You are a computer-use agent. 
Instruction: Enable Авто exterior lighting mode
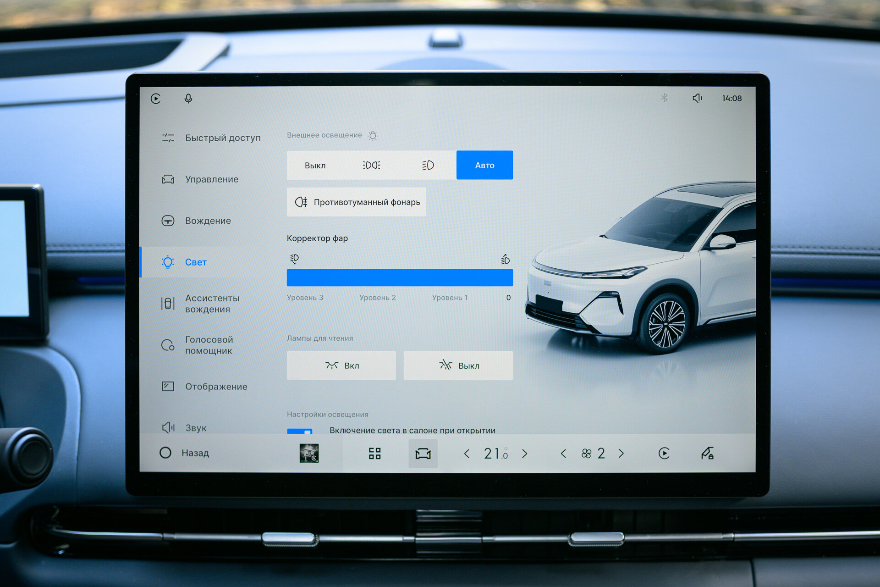point(484,165)
